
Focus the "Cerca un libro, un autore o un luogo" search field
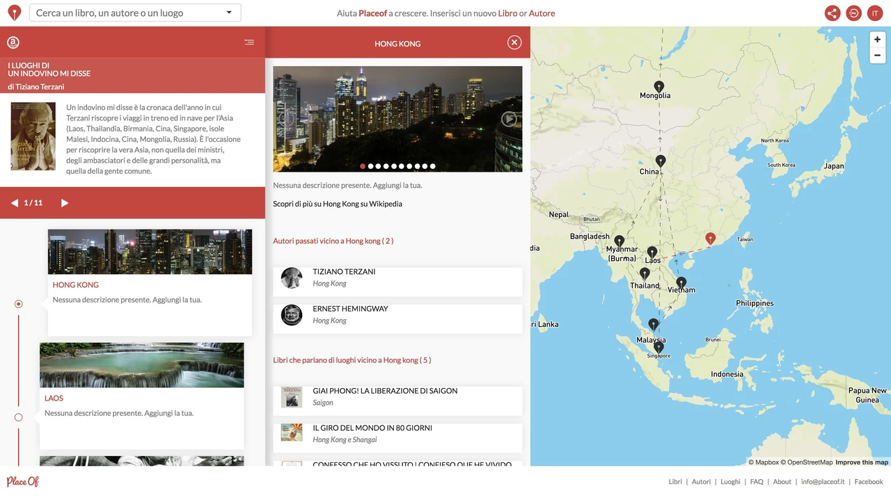point(135,13)
